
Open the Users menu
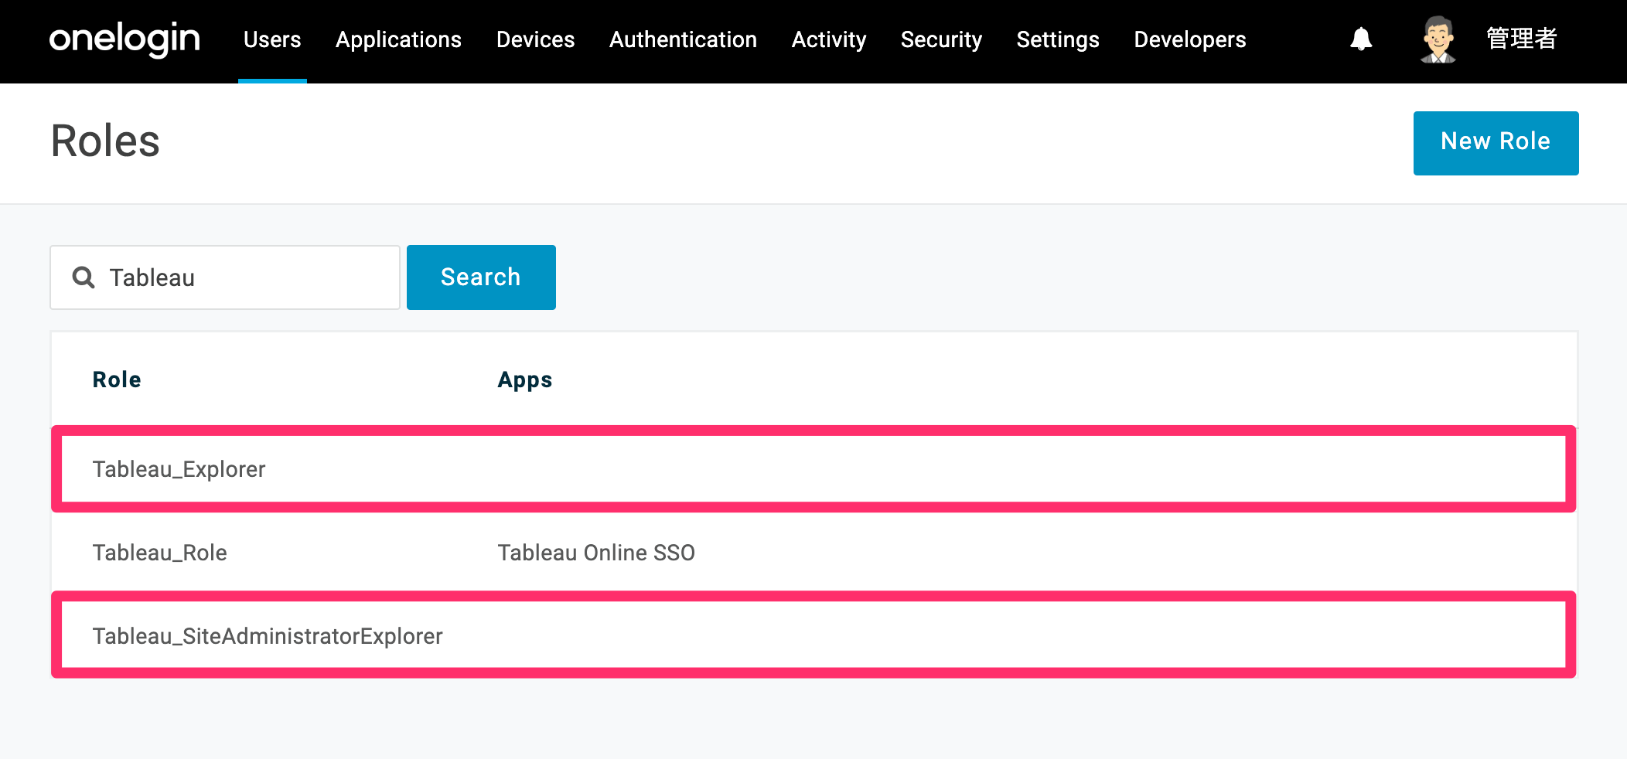click(x=272, y=39)
